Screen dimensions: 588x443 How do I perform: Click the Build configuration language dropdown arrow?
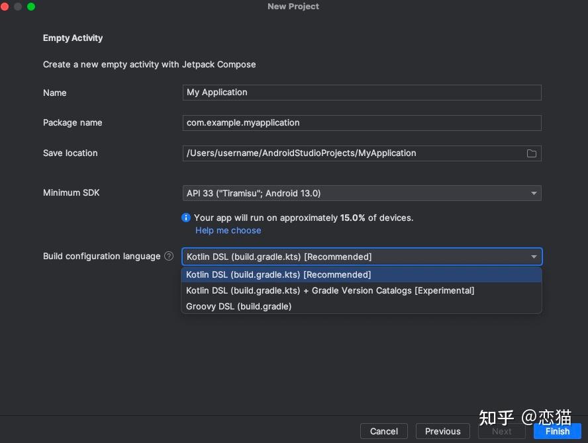click(534, 257)
